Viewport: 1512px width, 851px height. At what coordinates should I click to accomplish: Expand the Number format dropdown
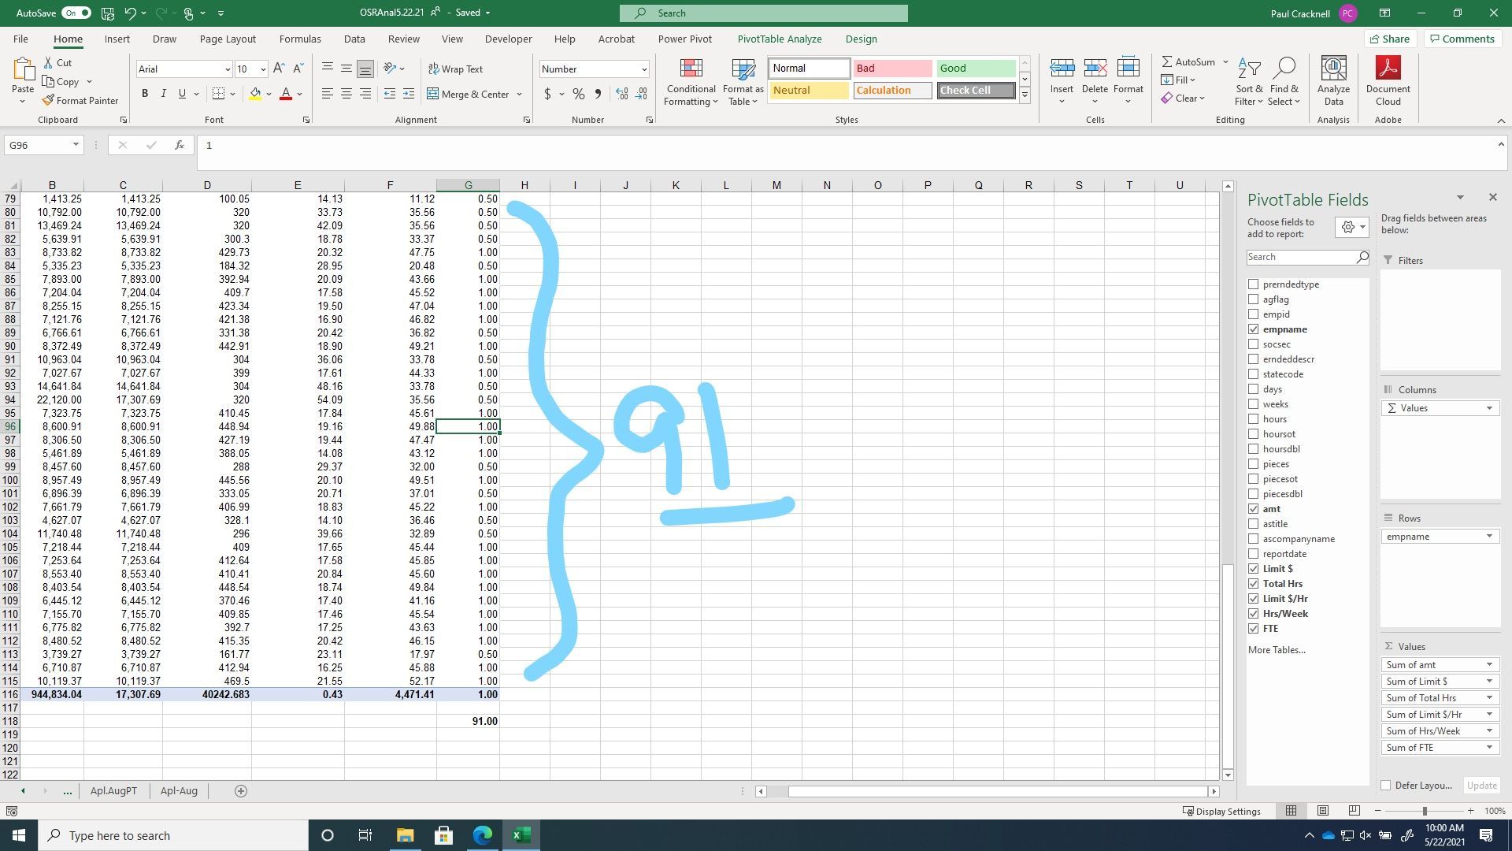643,69
